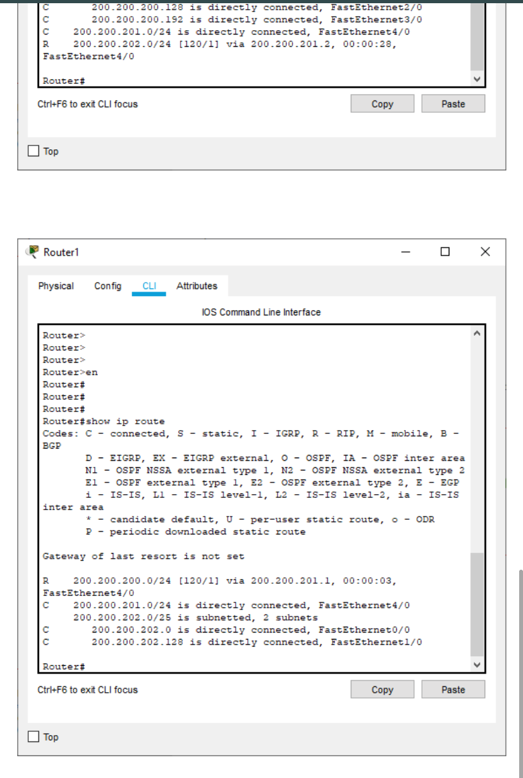This screenshot has height=778, width=523.
Task: Click Paste in the upper router CLI panel
Action: tap(453, 103)
